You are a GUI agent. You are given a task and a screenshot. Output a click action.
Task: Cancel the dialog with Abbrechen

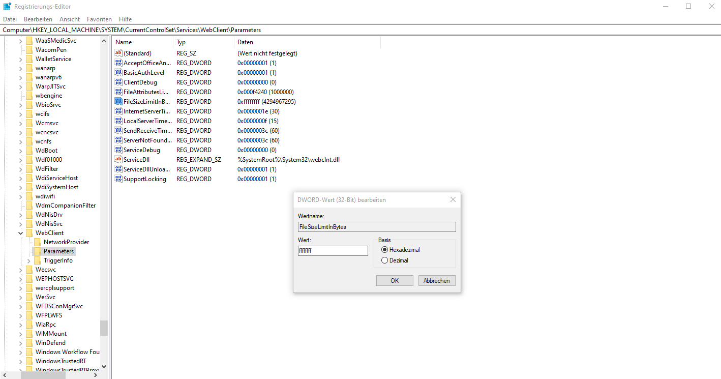tap(437, 281)
